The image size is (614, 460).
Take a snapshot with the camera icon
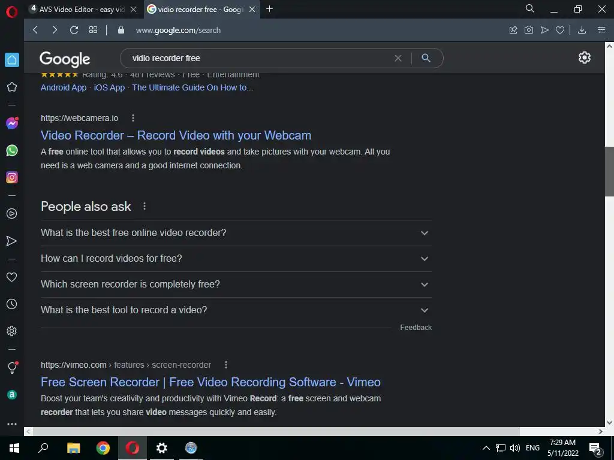coord(529,30)
